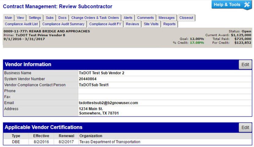Open the View tab
Screen dimensions: 254x147
[x=20, y=18]
